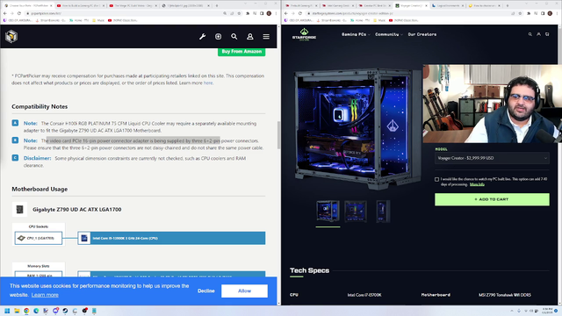Switch to the How to Build a Gaming PC tab
This screenshot has width=562, height=316.
point(81,6)
